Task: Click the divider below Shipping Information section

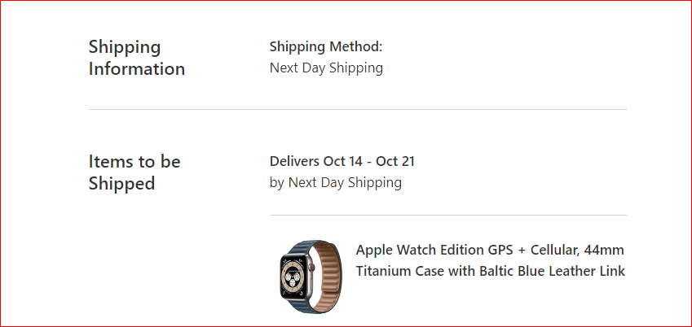Action: (357, 109)
